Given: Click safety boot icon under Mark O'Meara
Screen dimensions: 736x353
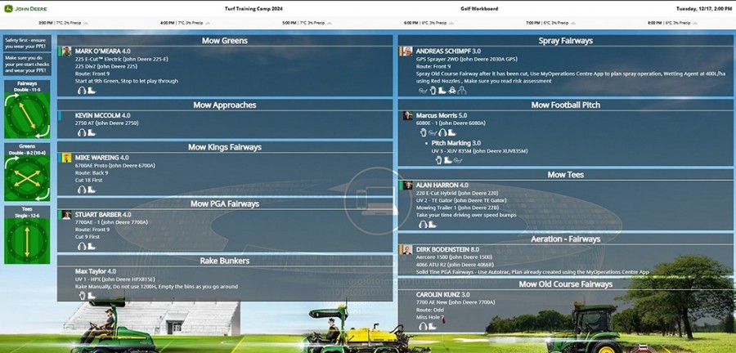Looking at the screenshot, I should coord(91,91).
